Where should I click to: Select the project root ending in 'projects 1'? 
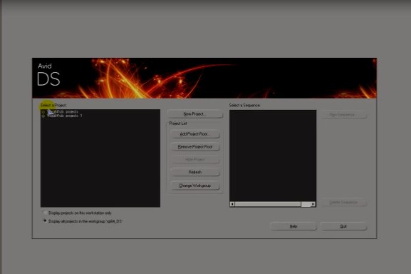click(65, 116)
